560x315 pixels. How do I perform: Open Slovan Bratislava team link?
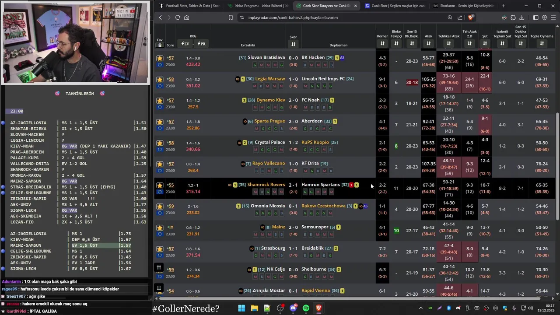(266, 57)
